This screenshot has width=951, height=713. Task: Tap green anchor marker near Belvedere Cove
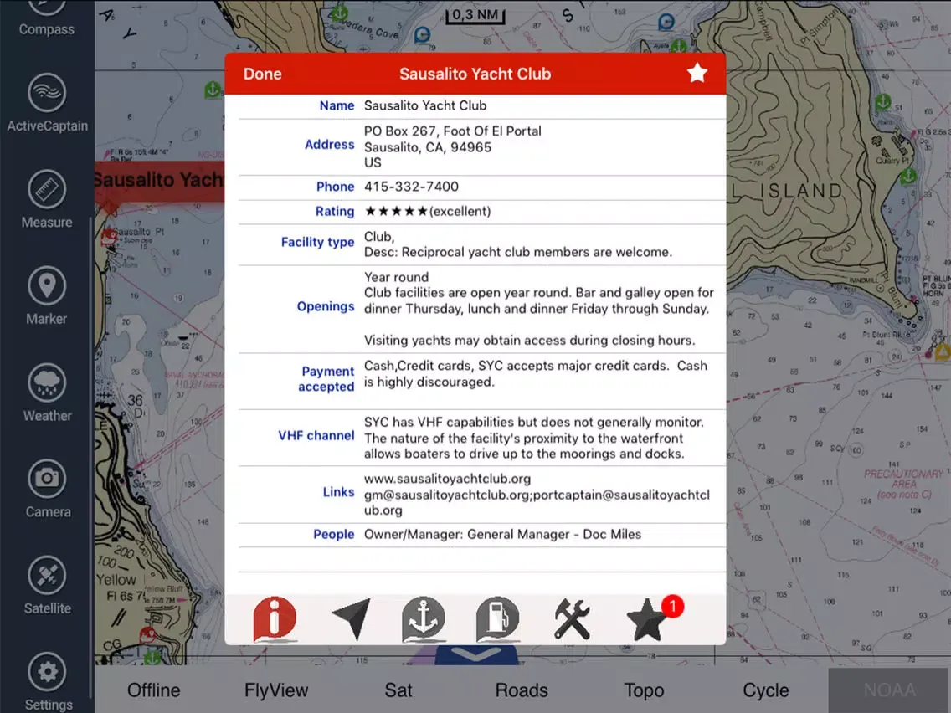point(340,12)
